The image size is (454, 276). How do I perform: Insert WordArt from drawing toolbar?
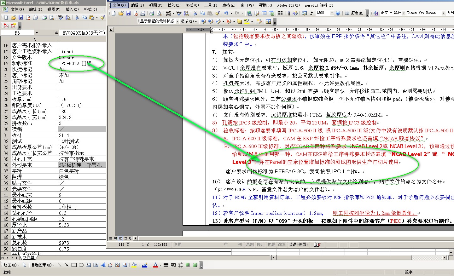[103, 265]
